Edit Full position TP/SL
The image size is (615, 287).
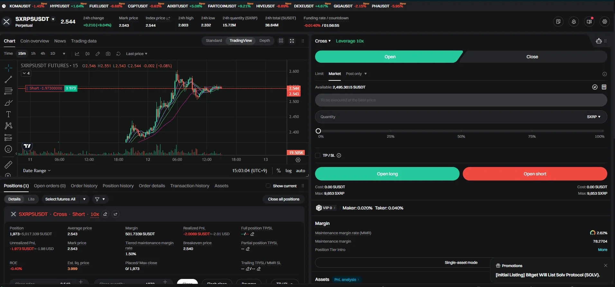pyautogui.click(x=252, y=234)
